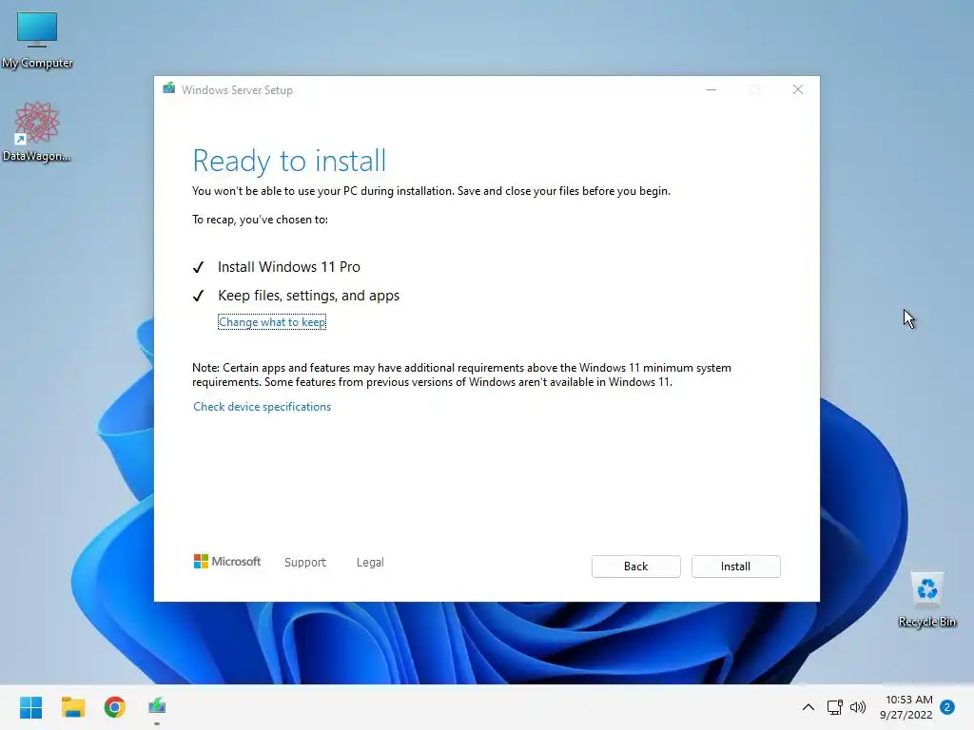This screenshot has height=730, width=974.
Task: Open the taskbar clock showing 10:53 AM
Action: point(906,707)
